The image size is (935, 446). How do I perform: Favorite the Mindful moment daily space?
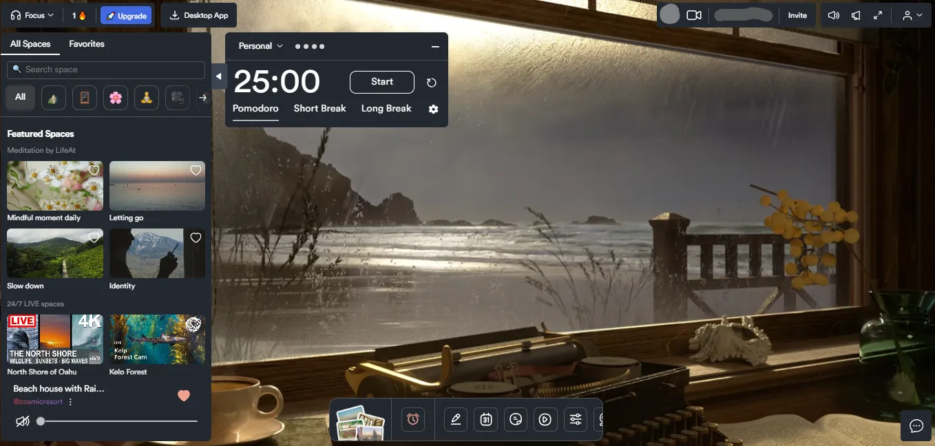coord(94,170)
